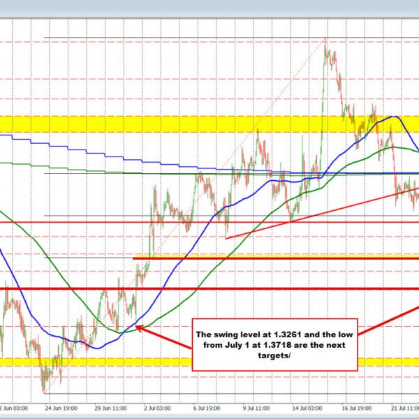Click the 9 Jul 11:00 axis label
The height and width of the screenshot is (419, 419).
[256, 409]
